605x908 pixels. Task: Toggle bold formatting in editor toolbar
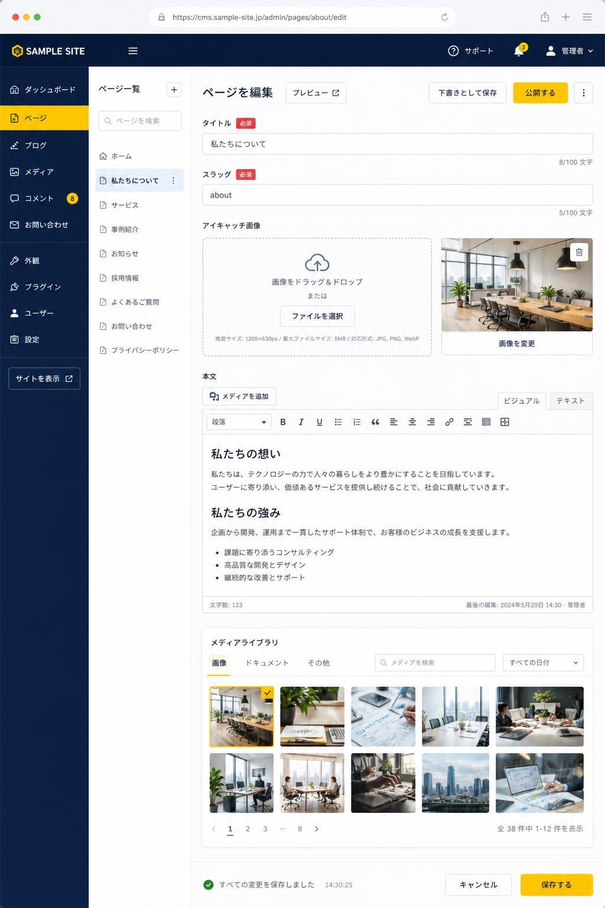pos(283,422)
